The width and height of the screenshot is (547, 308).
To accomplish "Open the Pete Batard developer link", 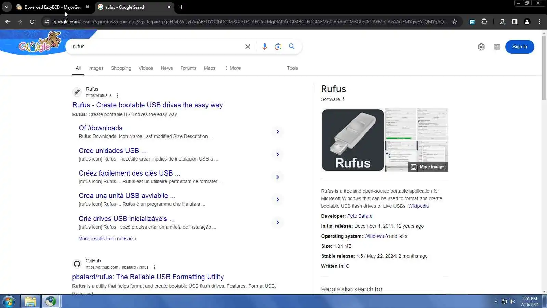I will [360, 216].
